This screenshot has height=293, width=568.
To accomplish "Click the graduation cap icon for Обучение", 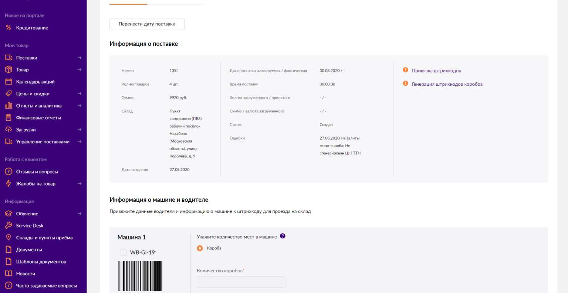I will point(9,214).
